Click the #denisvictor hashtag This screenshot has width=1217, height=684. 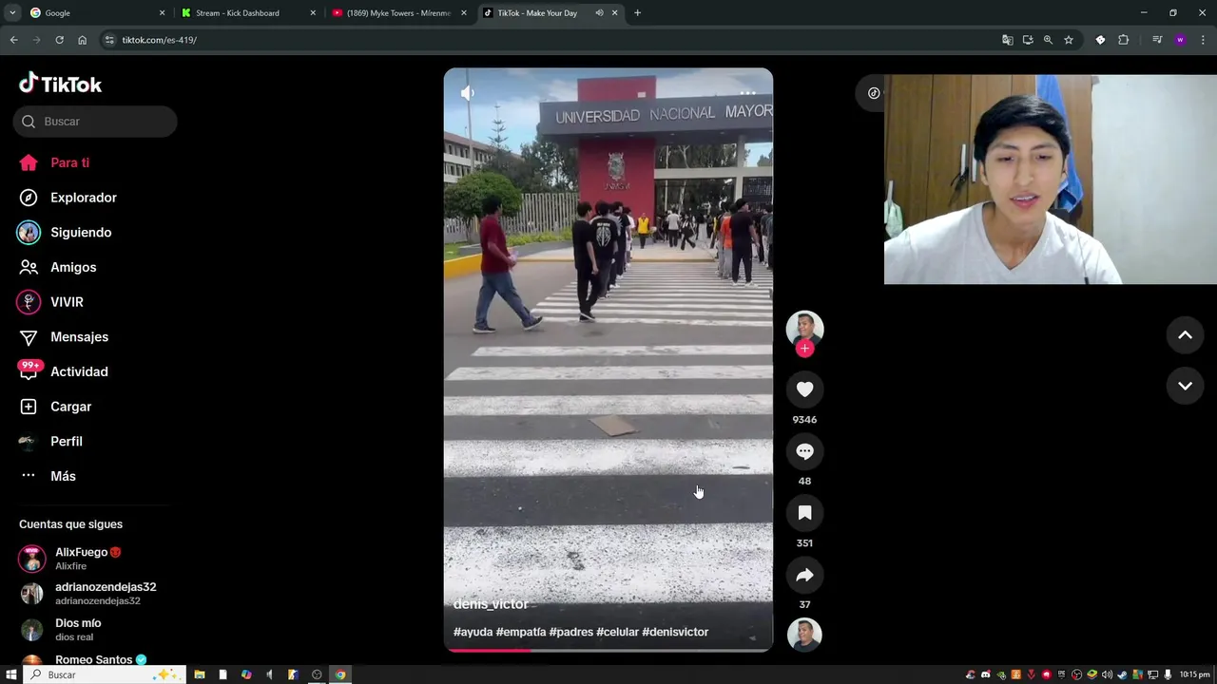point(675,632)
